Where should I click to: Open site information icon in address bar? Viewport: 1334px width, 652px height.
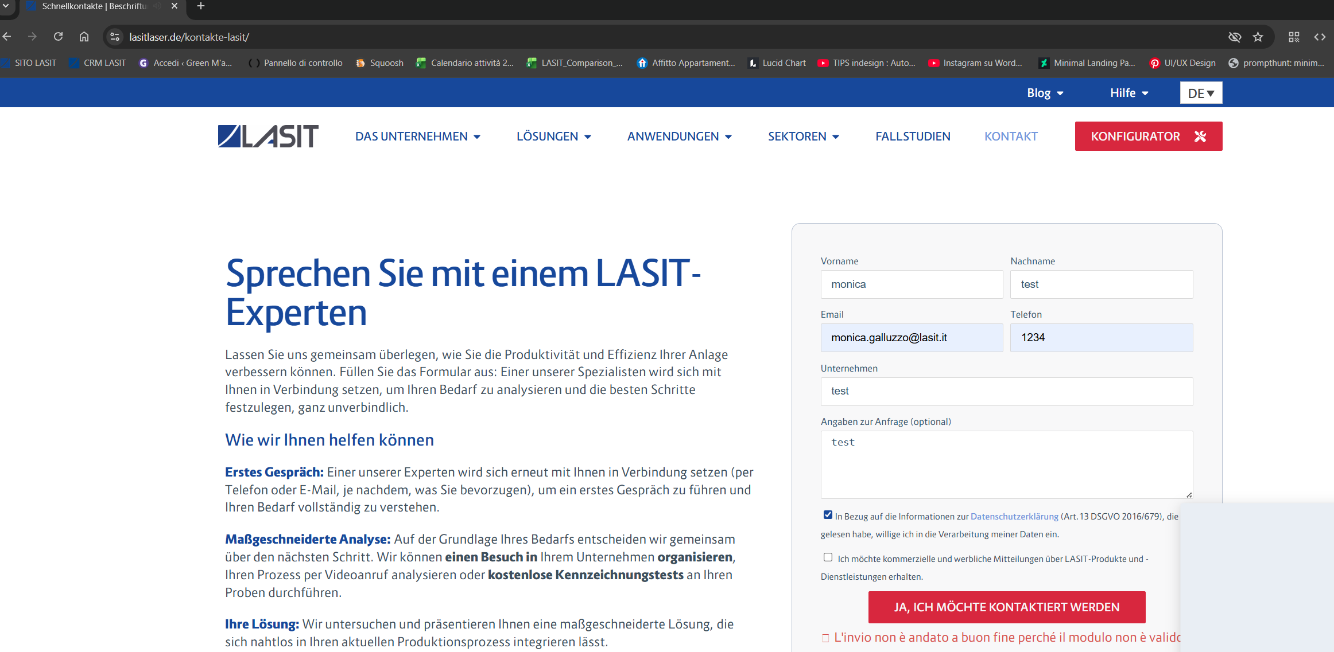(x=115, y=37)
